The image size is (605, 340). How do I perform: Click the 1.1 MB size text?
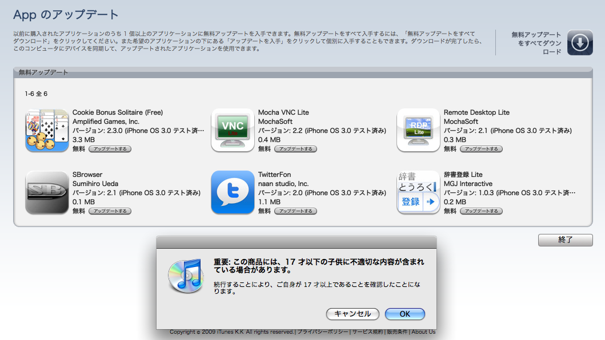269,201
